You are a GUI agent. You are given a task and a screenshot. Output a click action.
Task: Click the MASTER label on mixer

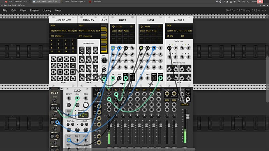coord(184,104)
